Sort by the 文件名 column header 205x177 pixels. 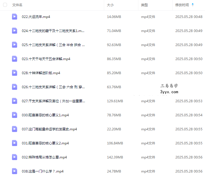click(17, 5)
